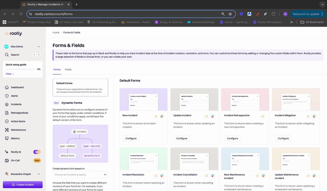Open All Bookmarks folder
Image resolution: width=327 pixels, height=191 pixels.
[312, 22]
